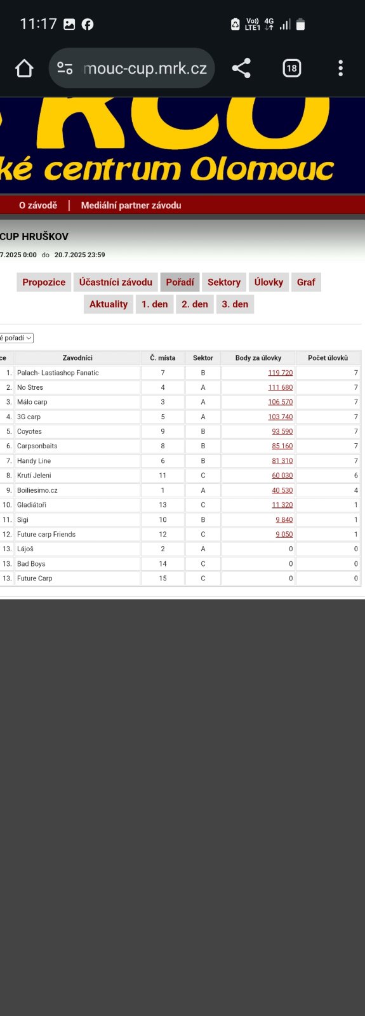Open the O závodě menu item
365x1016 pixels.
point(38,205)
